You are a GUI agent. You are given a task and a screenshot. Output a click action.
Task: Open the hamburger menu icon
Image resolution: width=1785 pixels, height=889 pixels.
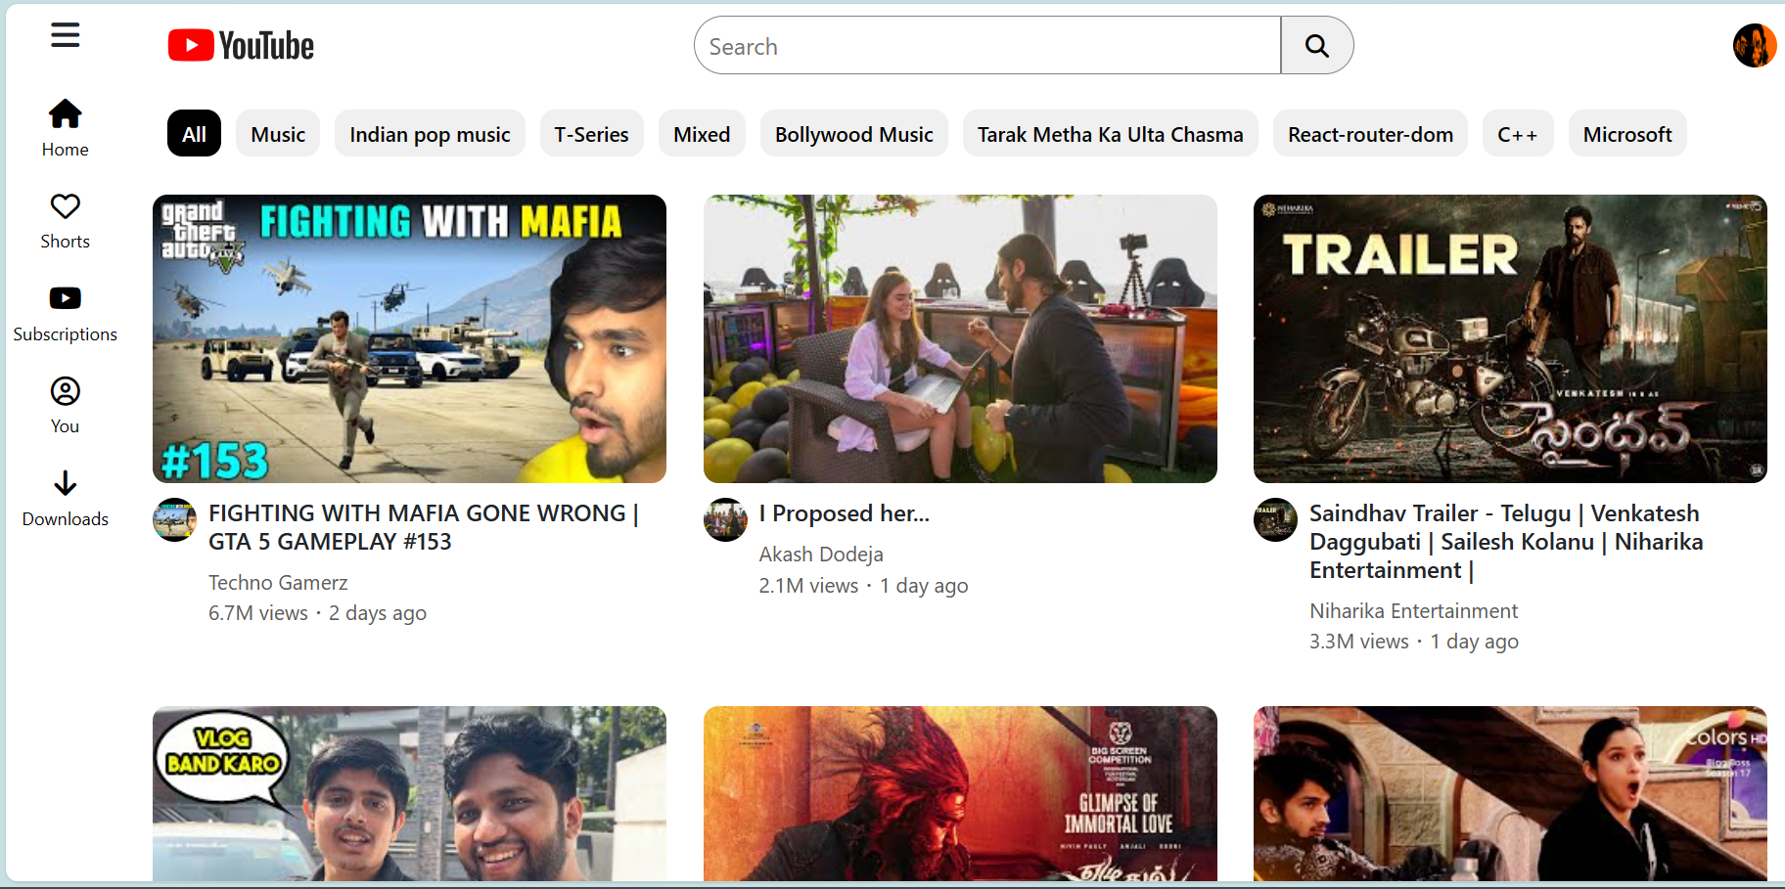pos(66,36)
